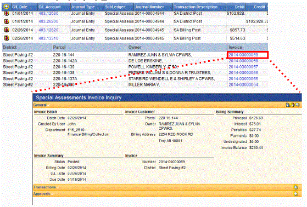Click the rightmost icon in the General bar

tap(298, 105)
